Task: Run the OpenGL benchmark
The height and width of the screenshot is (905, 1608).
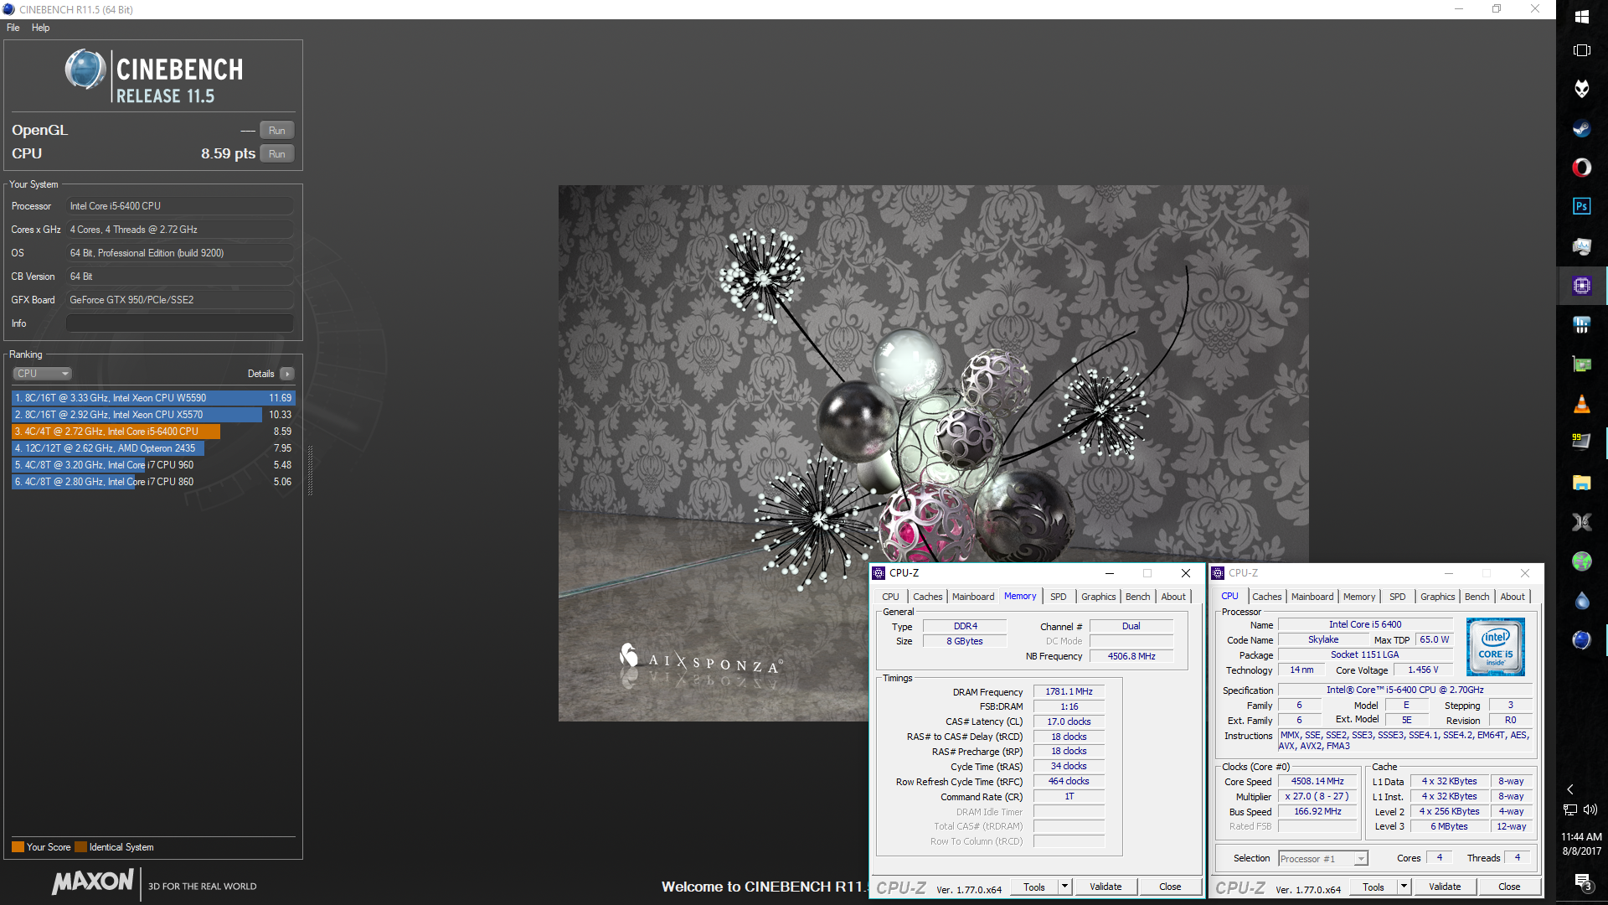Action: [x=276, y=130]
